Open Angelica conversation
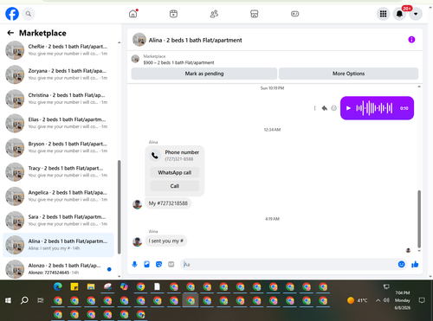 pos(58,196)
